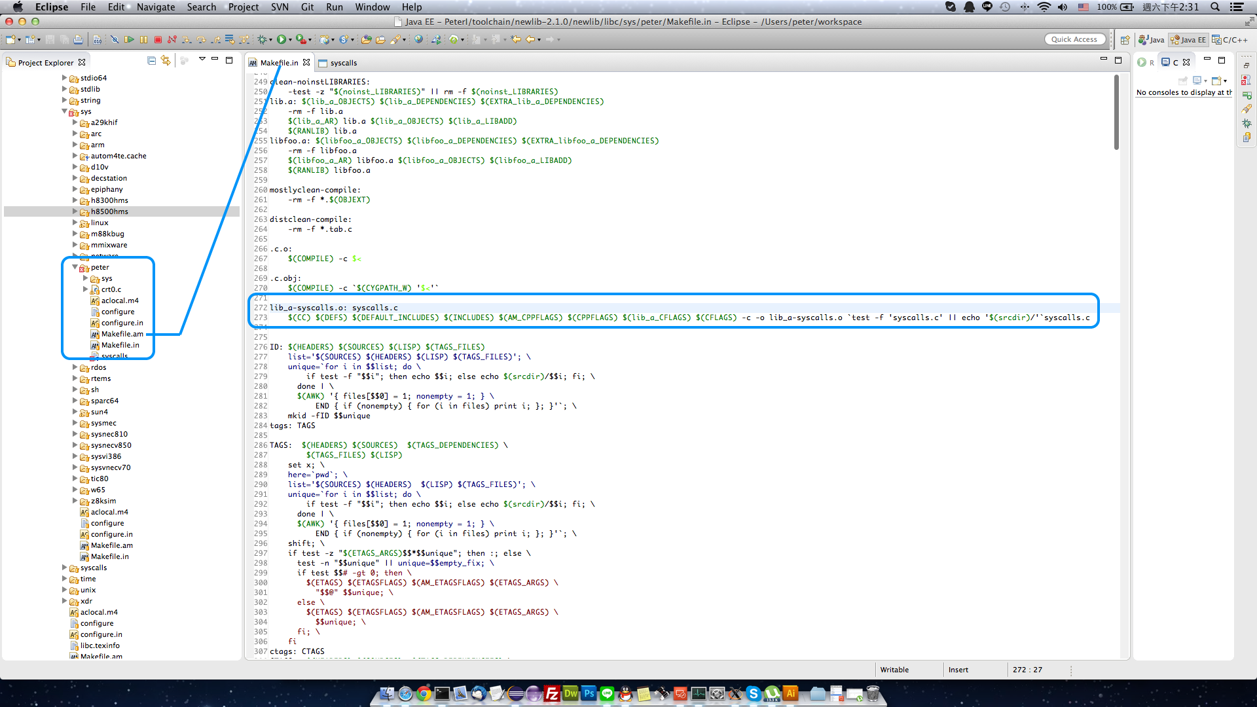Click the Step Over icon
This screenshot has height=707, width=1257.
[201, 40]
